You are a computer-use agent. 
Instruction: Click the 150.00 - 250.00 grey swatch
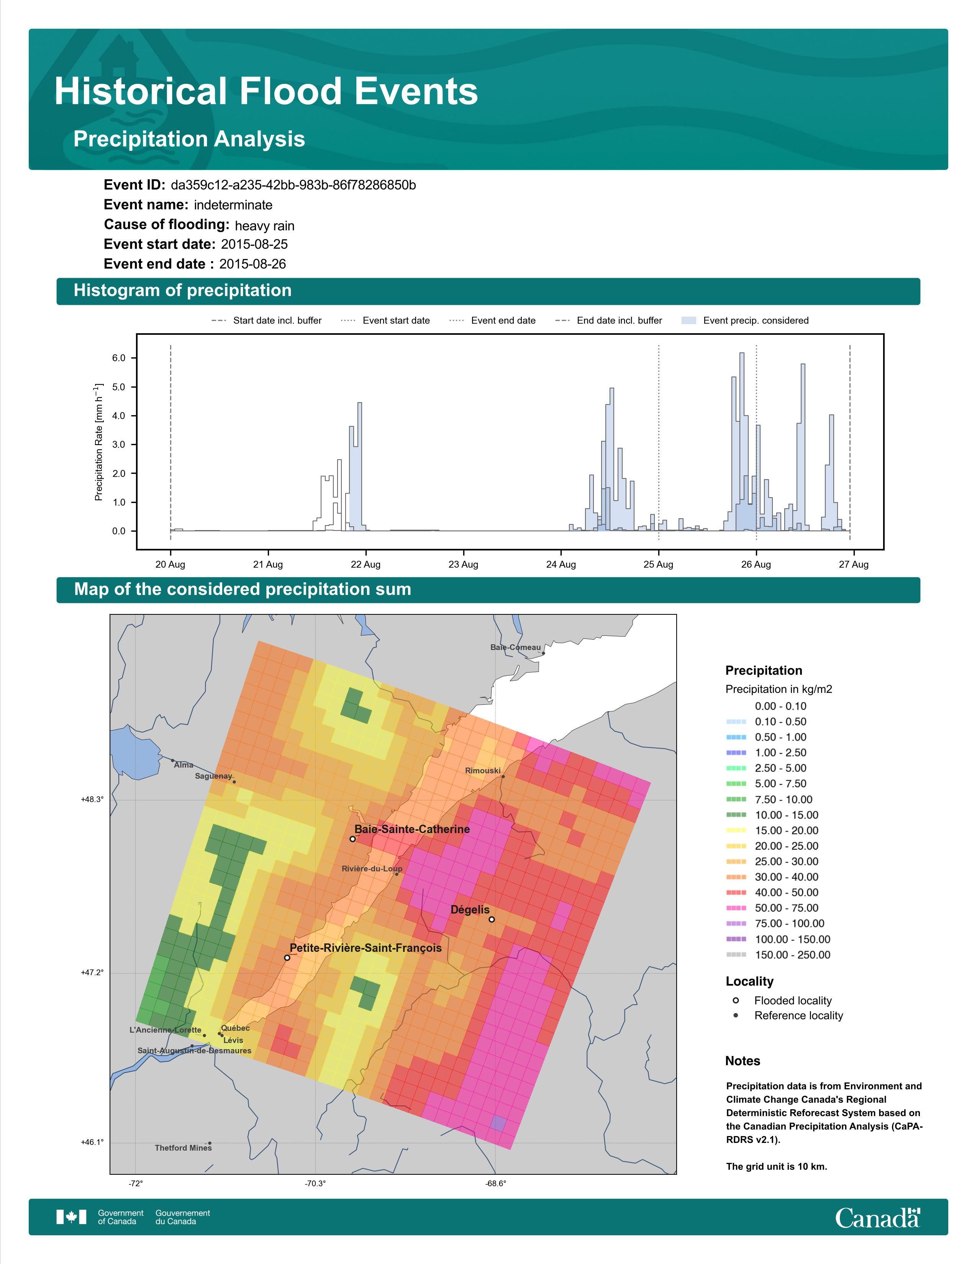tap(736, 955)
